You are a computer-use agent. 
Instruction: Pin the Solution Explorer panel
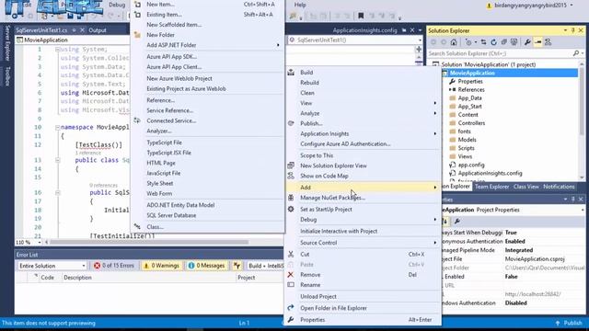click(x=572, y=30)
